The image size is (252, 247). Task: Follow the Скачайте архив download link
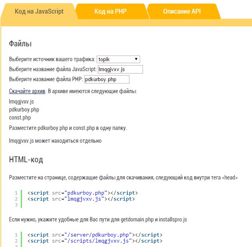(x=27, y=91)
